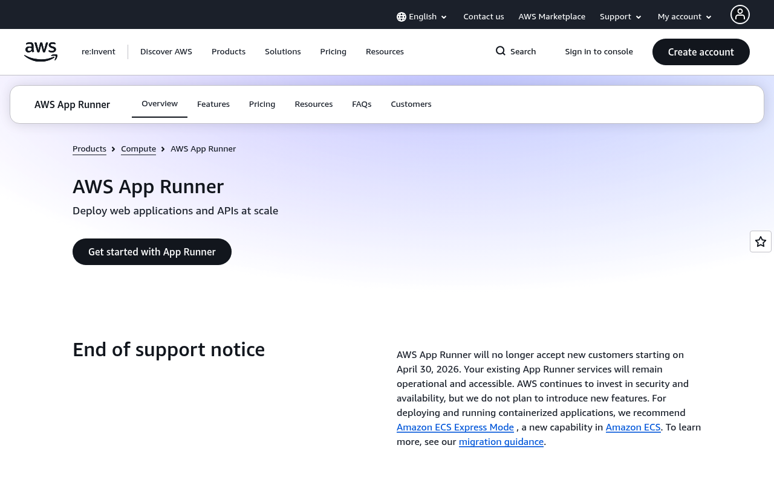Click Sign in to console
This screenshot has width=774, height=483.
point(599,52)
